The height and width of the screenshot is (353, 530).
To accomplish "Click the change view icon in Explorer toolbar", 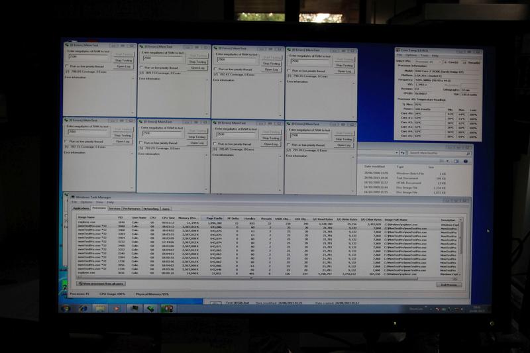I will pos(442,162).
